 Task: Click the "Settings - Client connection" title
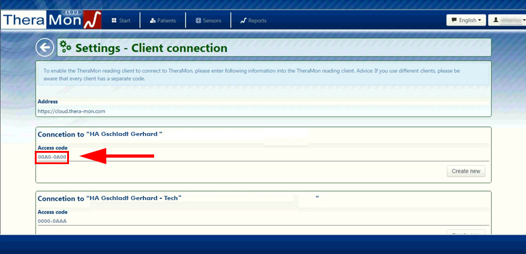tap(151, 48)
